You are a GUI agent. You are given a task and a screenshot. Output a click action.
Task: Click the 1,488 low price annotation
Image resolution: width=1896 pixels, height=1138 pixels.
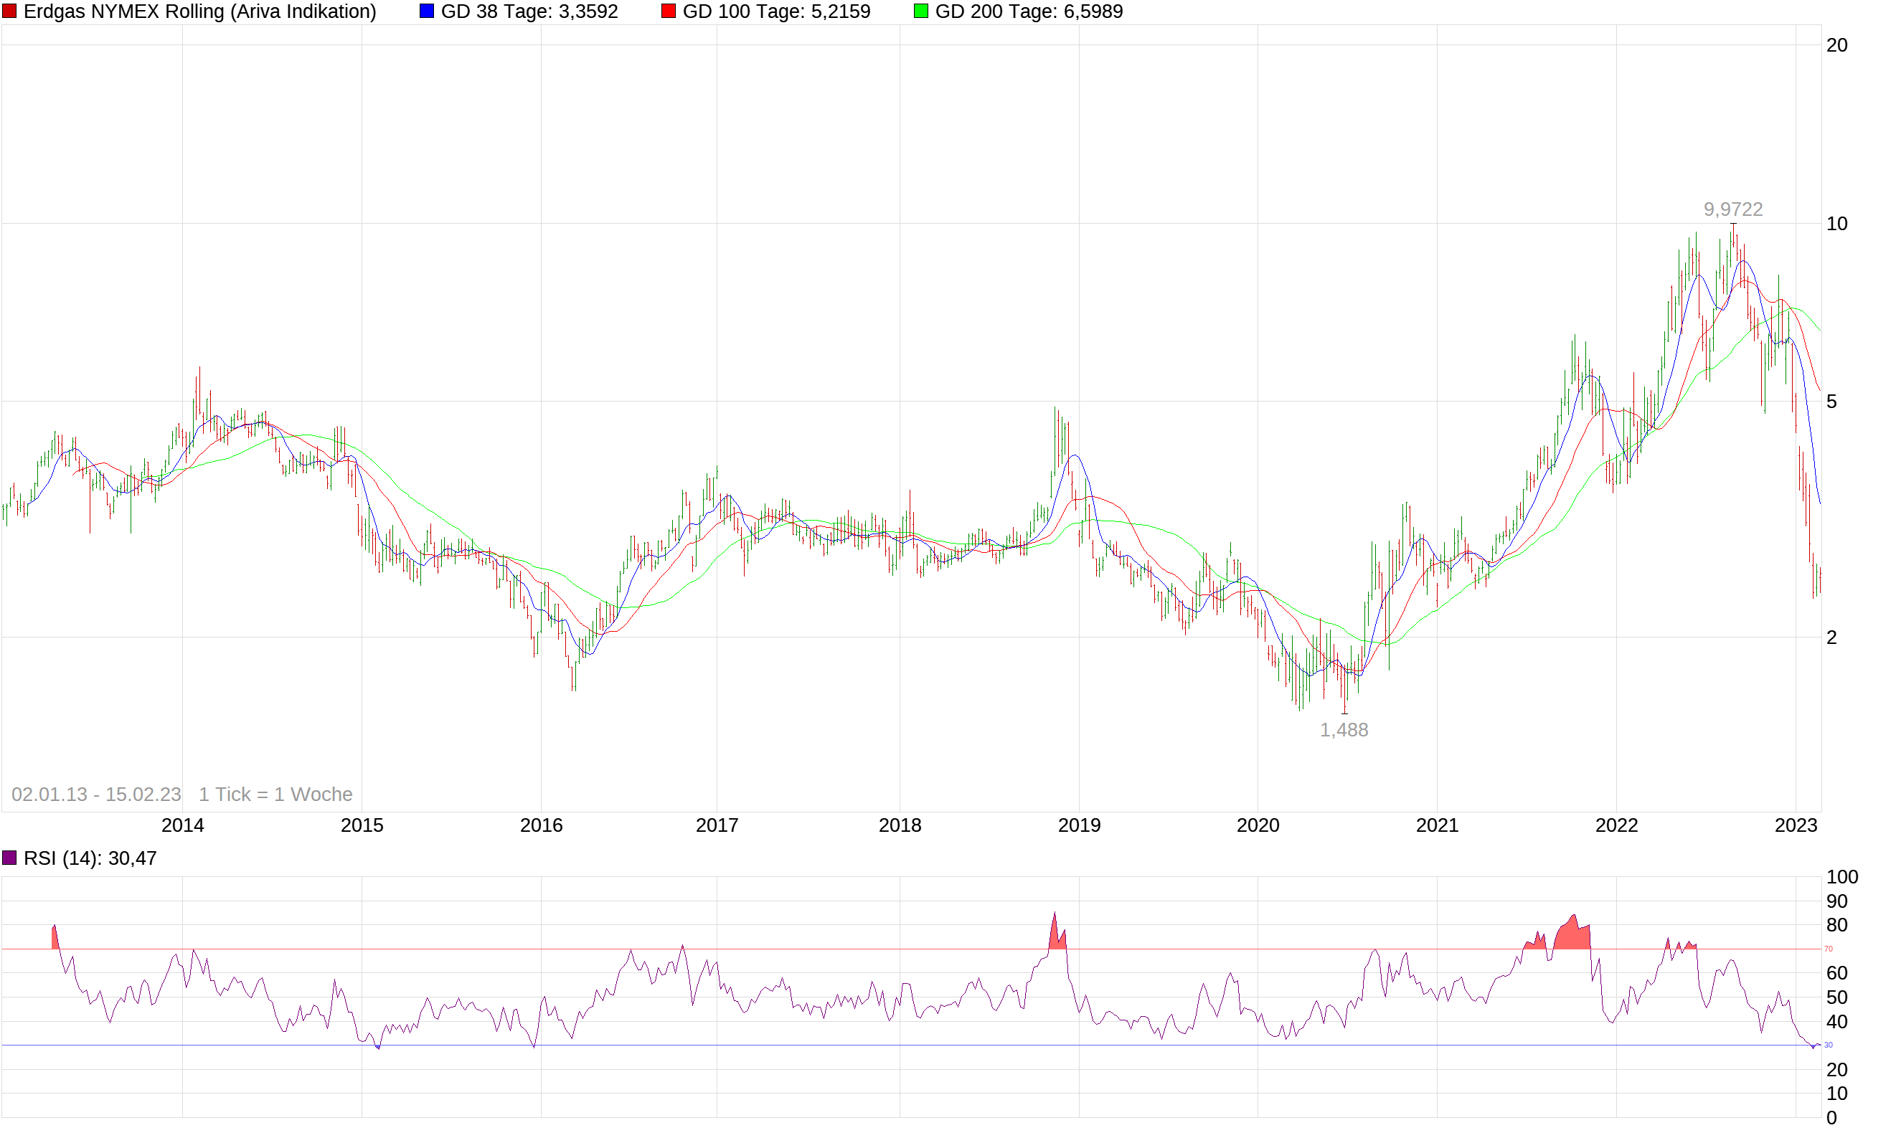[x=1344, y=729]
